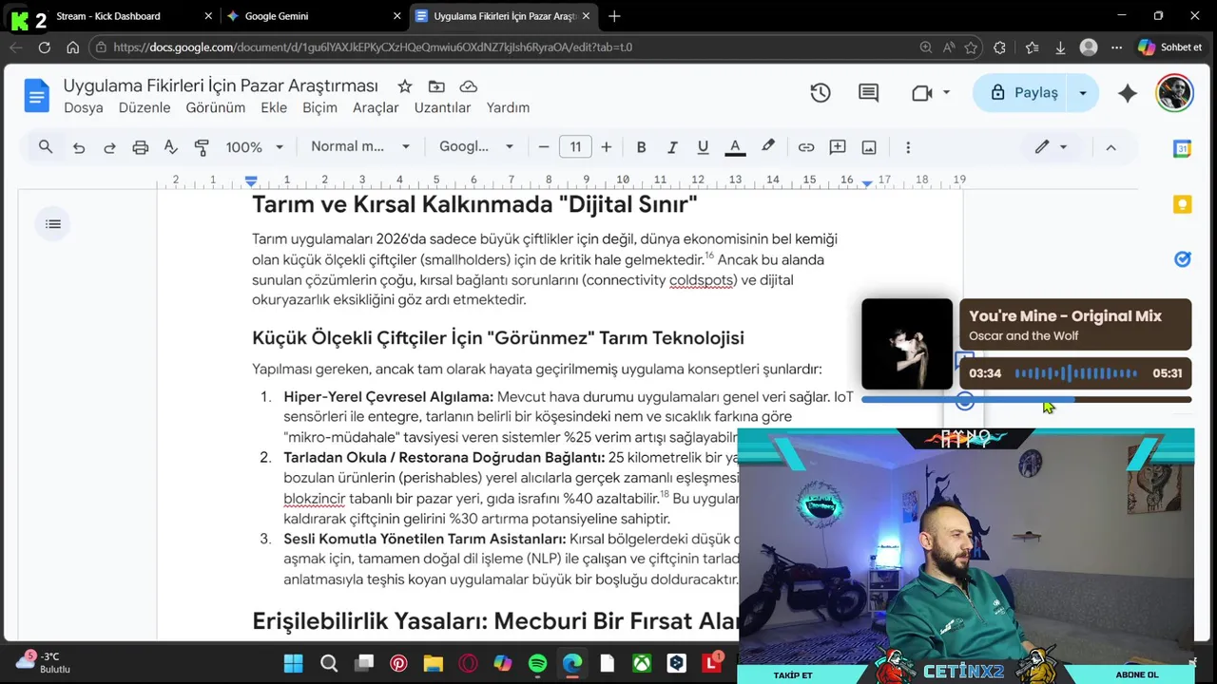Star the document title

click(405, 86)
